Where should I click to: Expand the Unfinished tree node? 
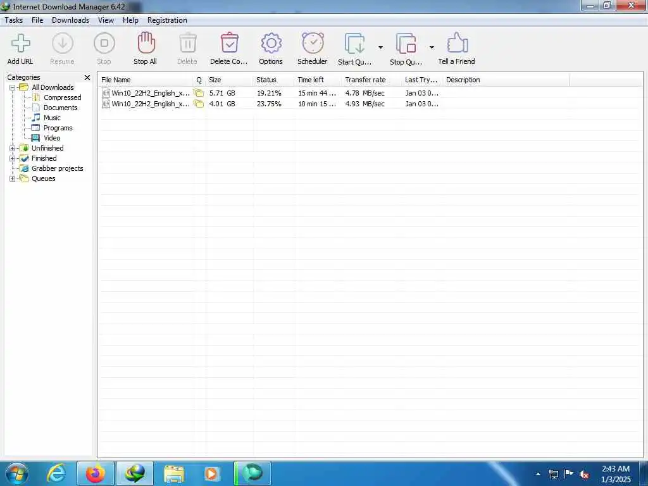[x=13, y=148]
